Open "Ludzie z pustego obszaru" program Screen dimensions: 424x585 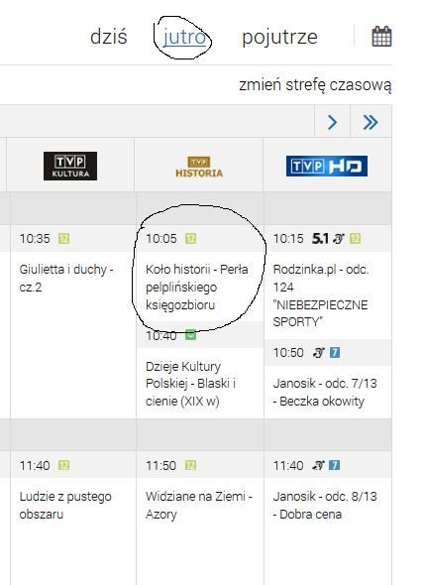(65, 505)
